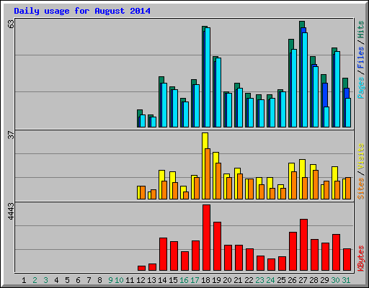Click day label 15 on the x-axis
Screen dimensions: 369x288
[173, 280]
